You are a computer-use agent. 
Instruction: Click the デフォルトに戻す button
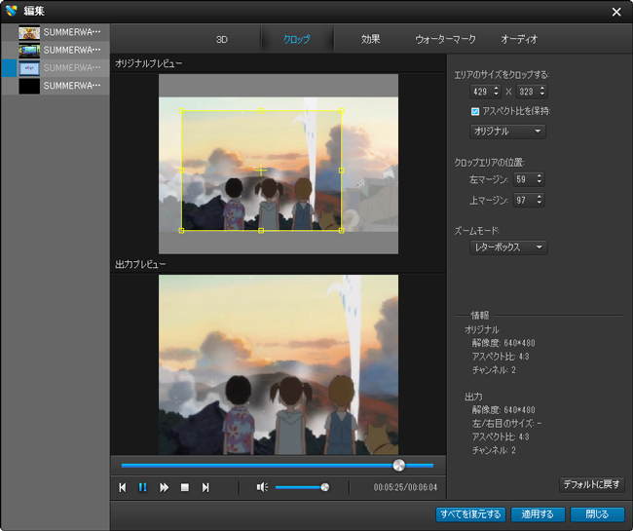(x=591, y=484)
